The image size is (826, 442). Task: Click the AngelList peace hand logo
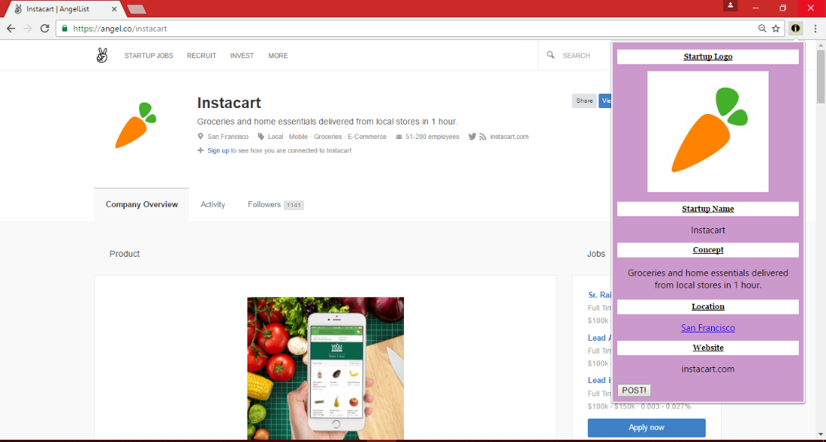[x=102, y=55]
